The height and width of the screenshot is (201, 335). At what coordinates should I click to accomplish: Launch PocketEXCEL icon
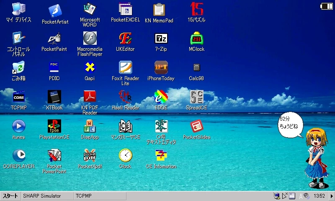tap(125, 9)
